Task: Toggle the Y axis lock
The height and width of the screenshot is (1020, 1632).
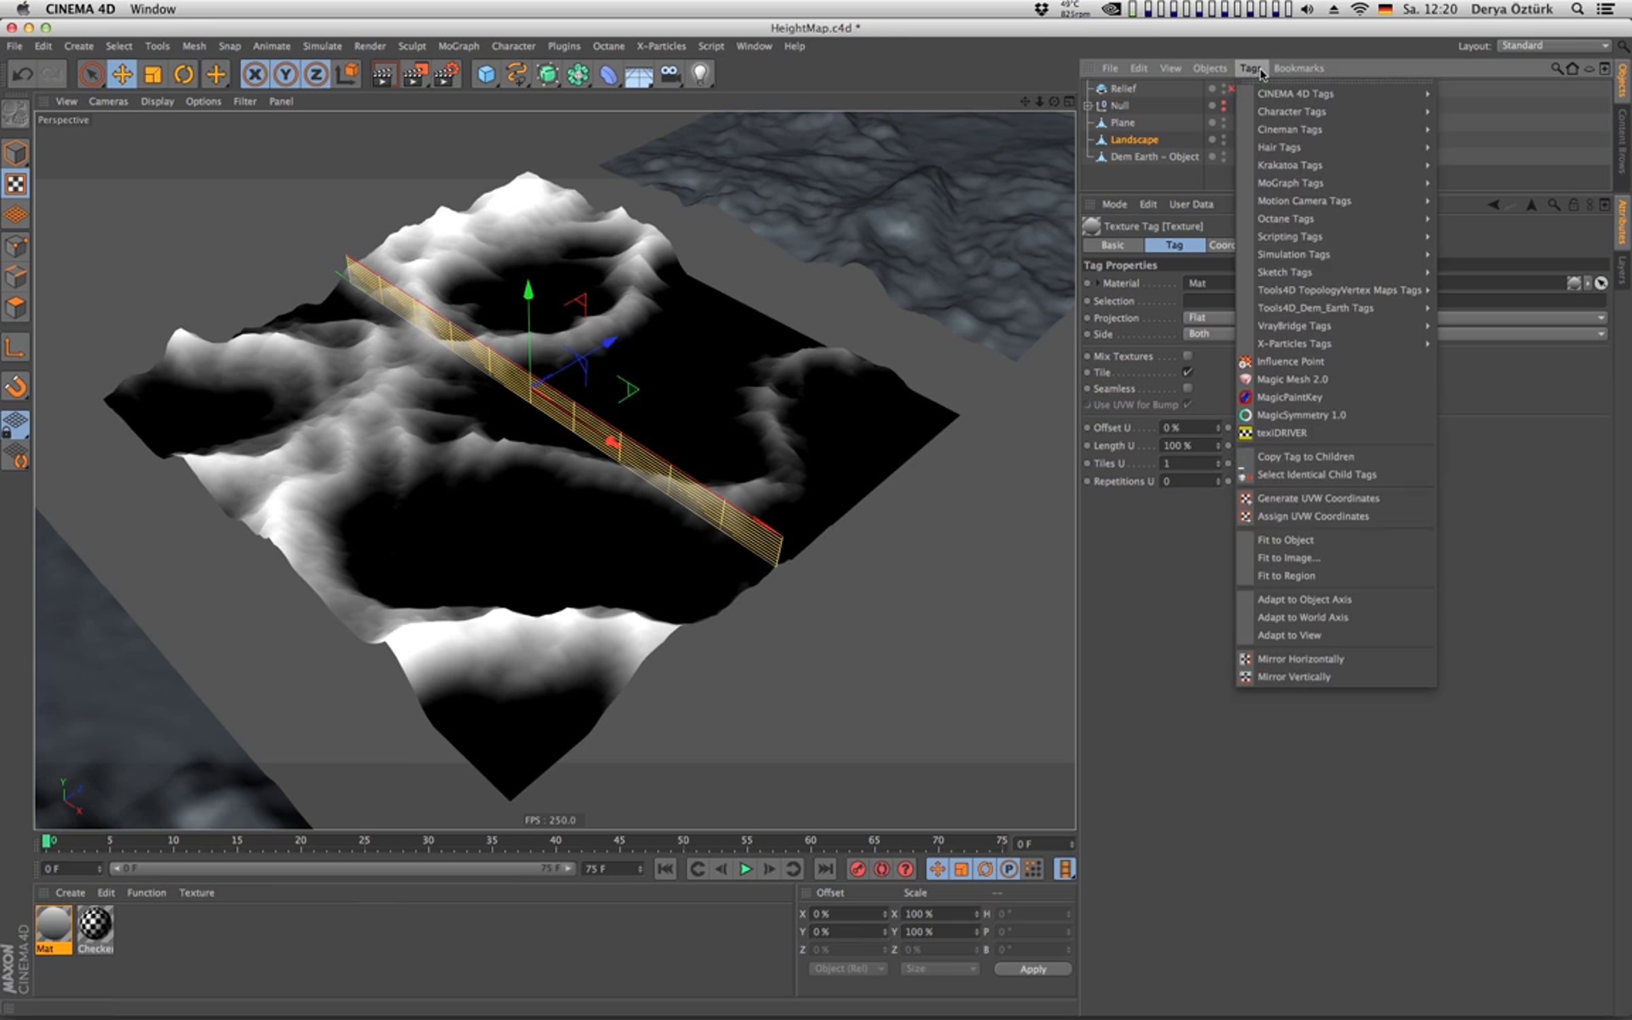Action: (286, 74)
